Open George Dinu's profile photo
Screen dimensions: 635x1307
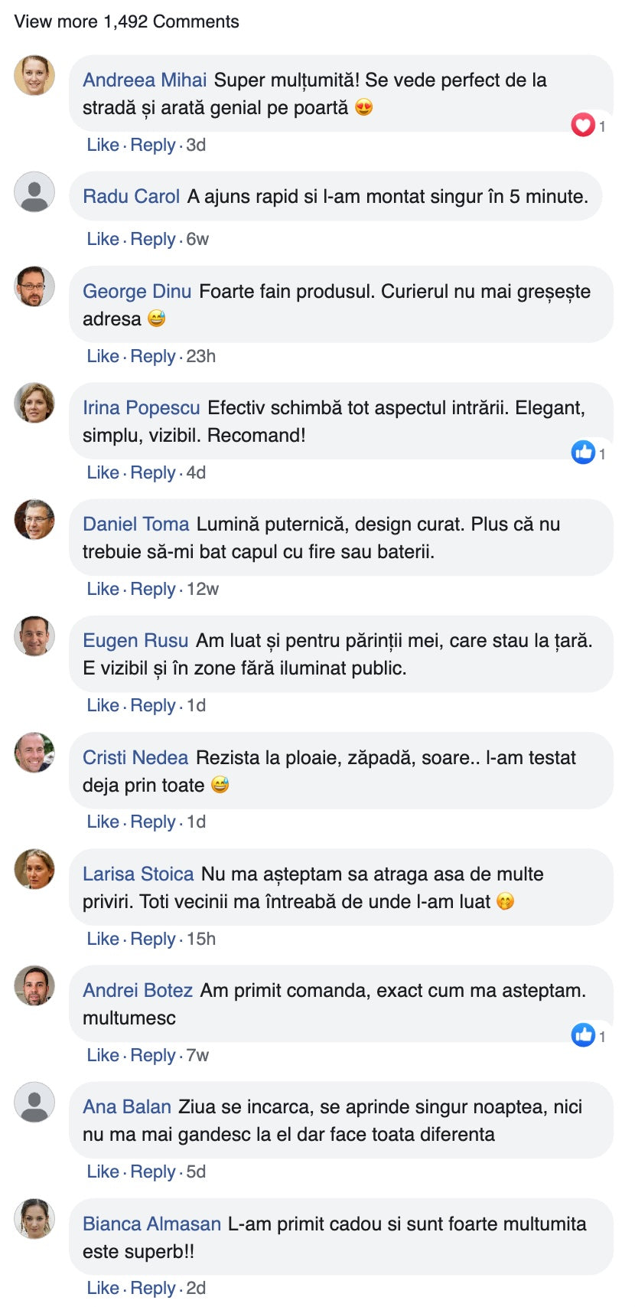[x=34, y=286]
